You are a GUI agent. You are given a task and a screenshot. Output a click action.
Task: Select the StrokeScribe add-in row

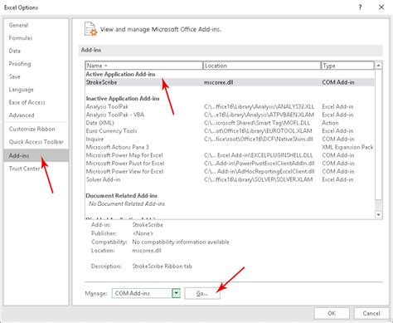pyautogui.click(x=230, y=82)
